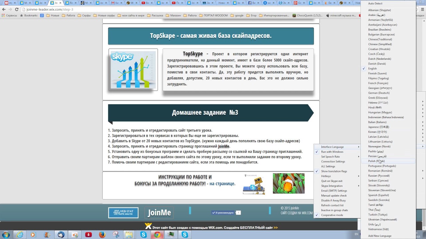Click the Wix X logo in bottom banner
This screenshot has height=239, width=426.
148,226
